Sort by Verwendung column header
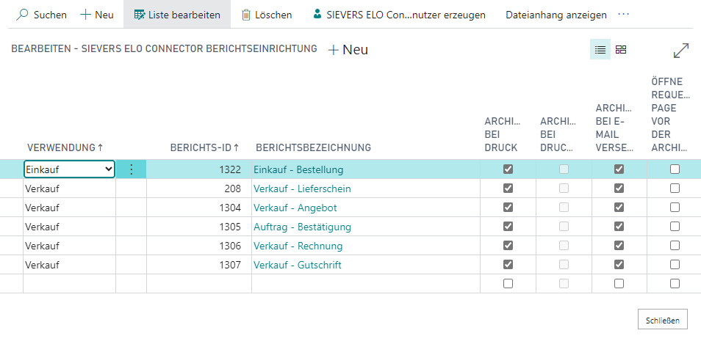This screenshot has width=701, height=344. (x=65, y=147)
